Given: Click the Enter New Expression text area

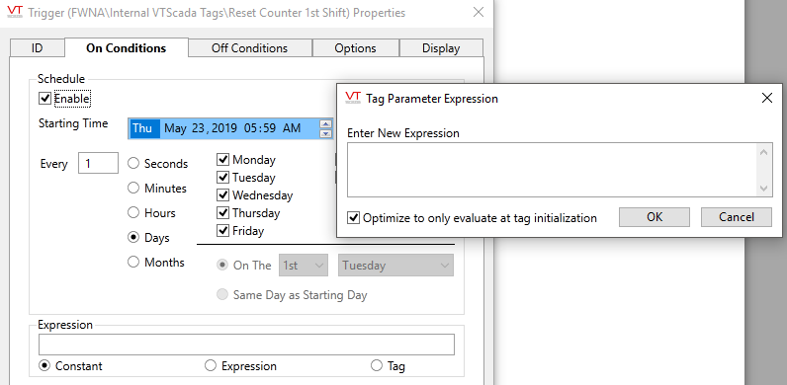Looking at the screenshot, I should click(x=553, y=170).
